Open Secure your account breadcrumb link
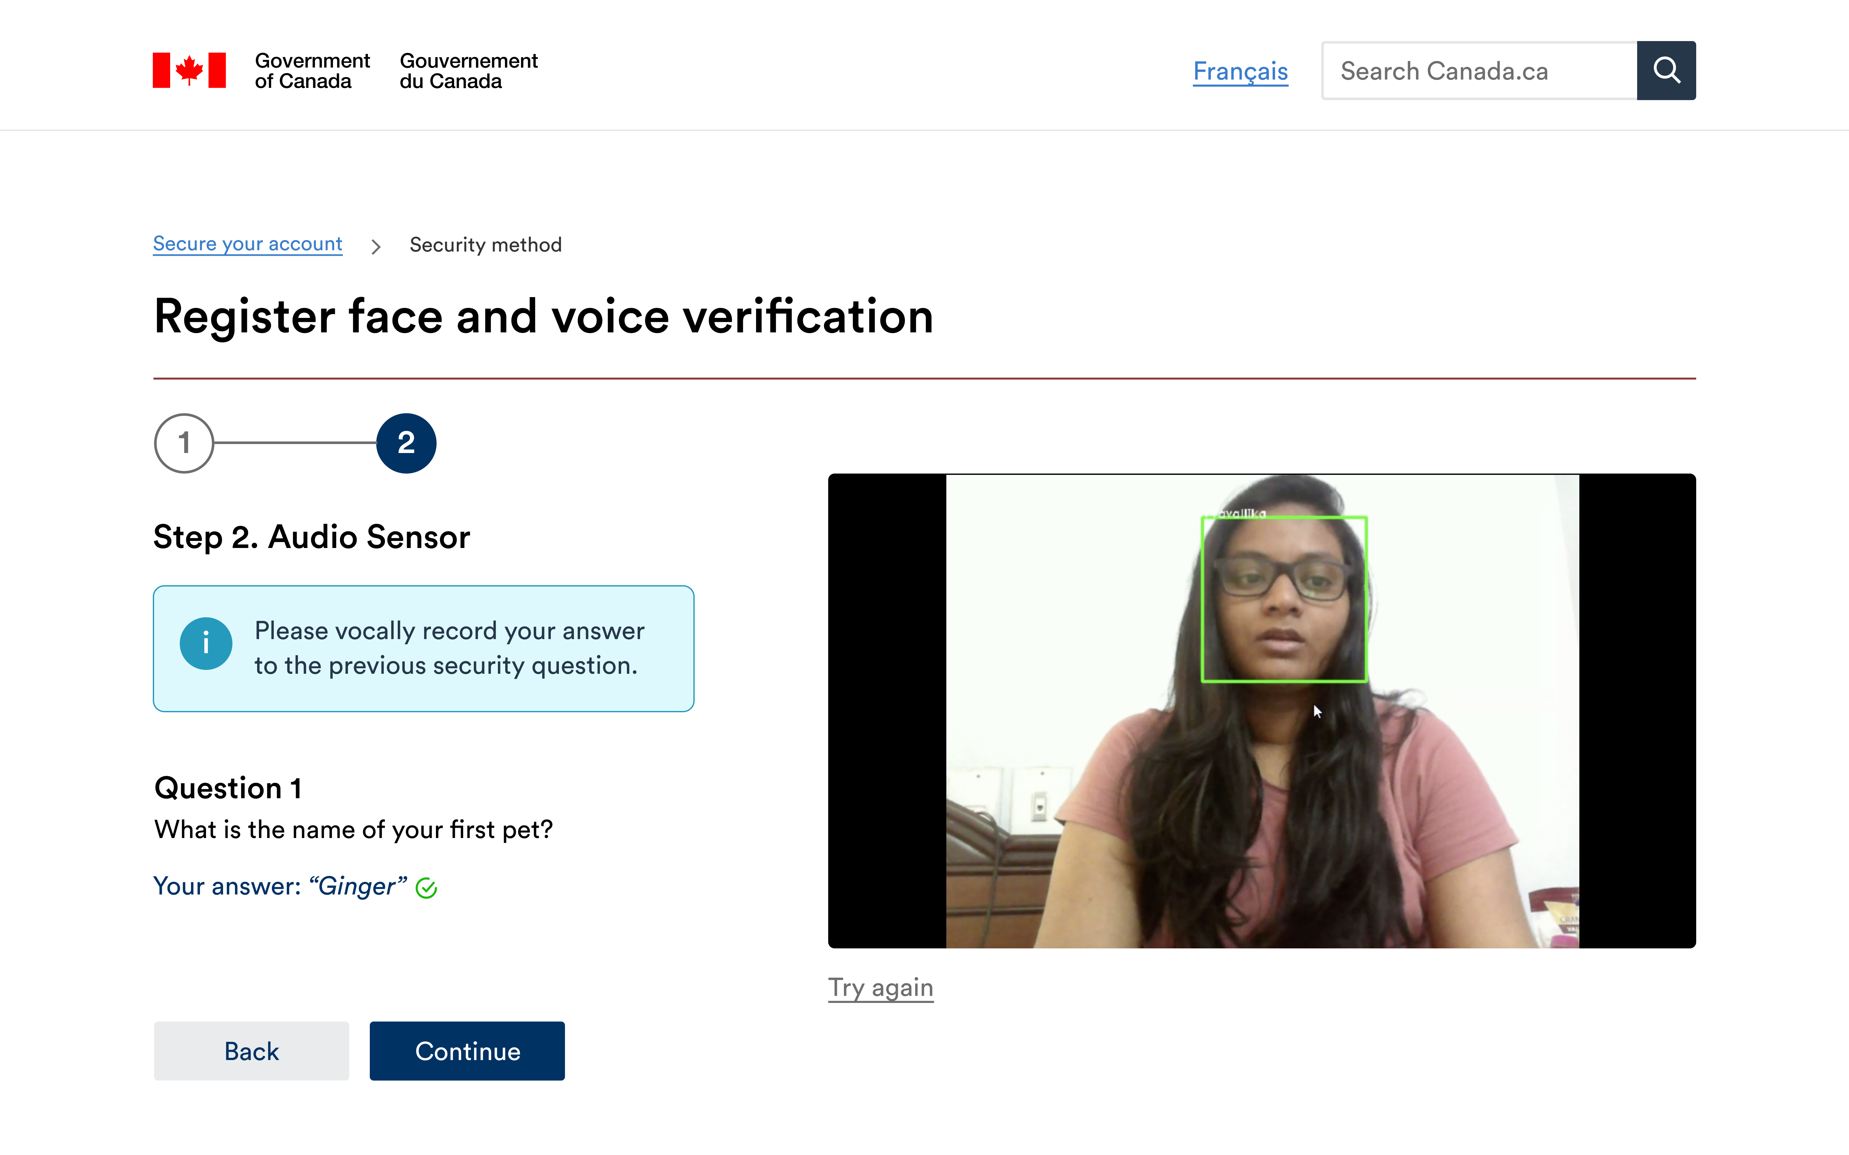Viewport: 1849px width, 1155px height. tap(247, 244)
